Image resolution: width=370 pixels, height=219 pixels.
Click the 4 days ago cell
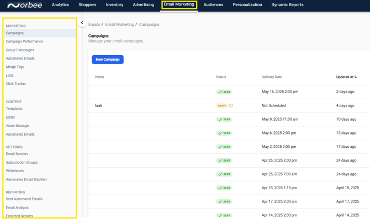[x=345, y=105]
